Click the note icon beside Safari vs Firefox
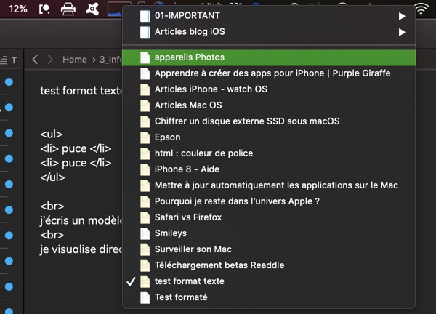Viewport: 436px width, 314px height. point(145,217)
